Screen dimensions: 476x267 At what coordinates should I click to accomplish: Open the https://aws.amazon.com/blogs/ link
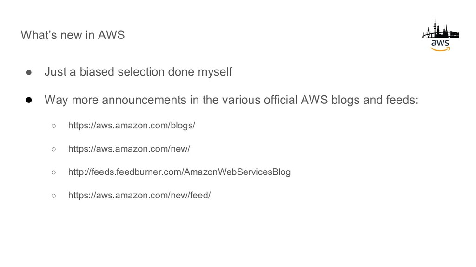tap(132, 125)
